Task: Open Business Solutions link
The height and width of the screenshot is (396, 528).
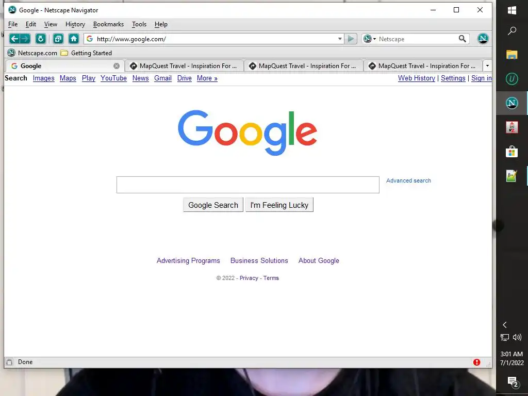Action: pos(259,260)
